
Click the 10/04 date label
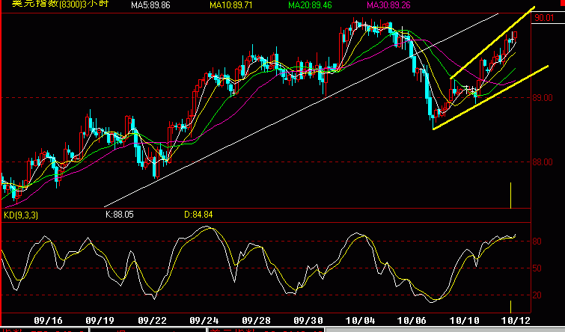pos(360,321)
